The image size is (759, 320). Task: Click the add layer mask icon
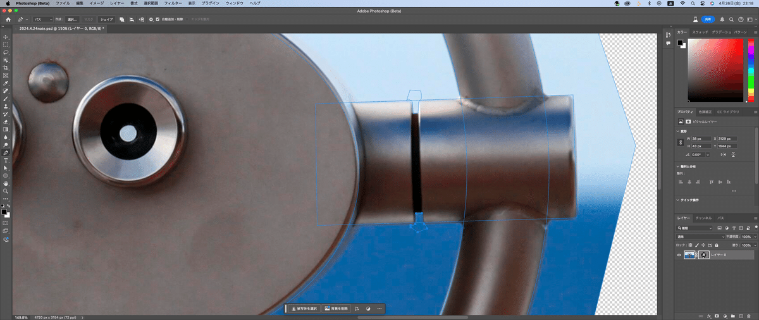[717, 316]
